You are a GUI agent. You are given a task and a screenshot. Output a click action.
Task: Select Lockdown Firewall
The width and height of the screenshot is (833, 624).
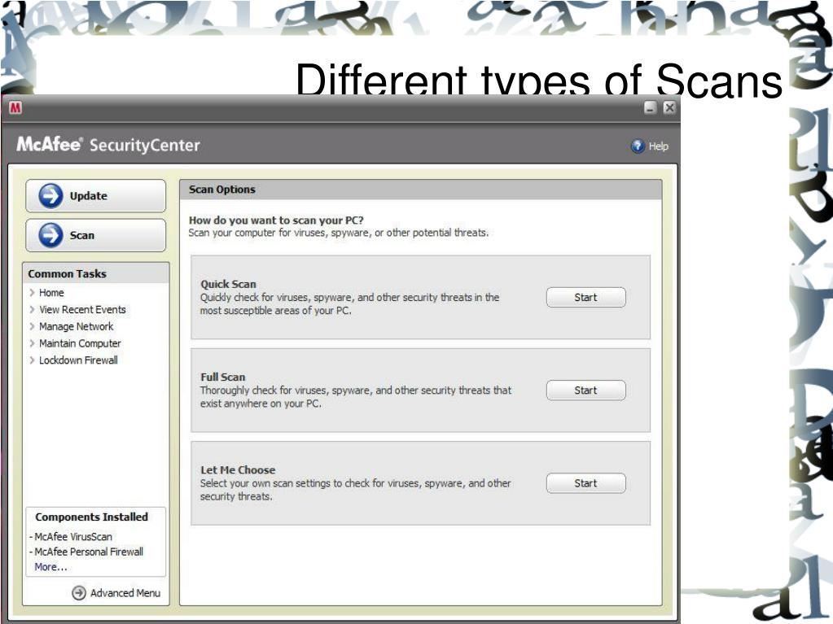78,360
